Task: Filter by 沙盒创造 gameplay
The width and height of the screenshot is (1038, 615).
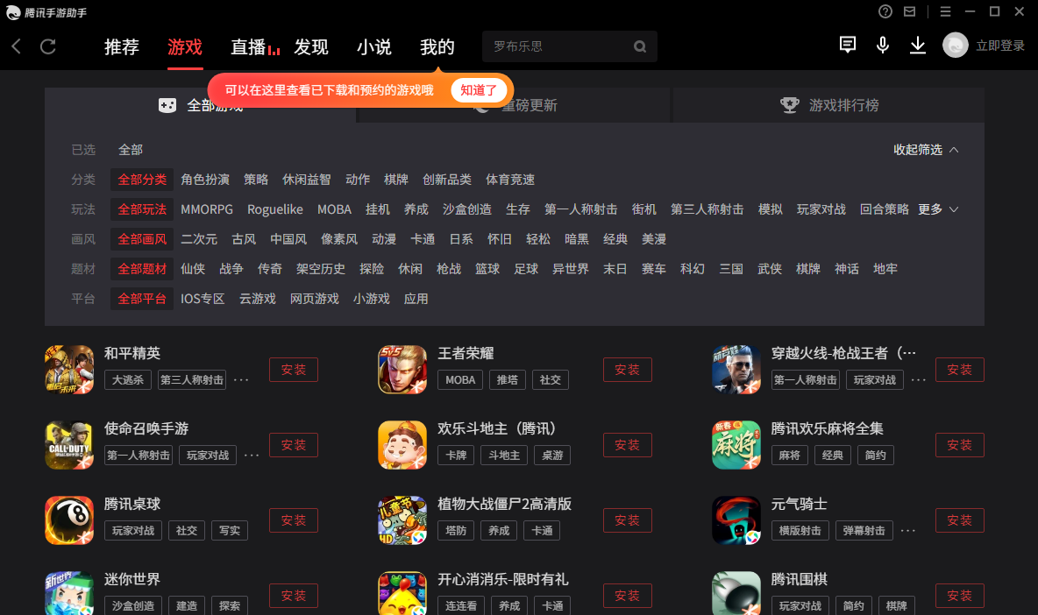Action: (x=466, y=209)
